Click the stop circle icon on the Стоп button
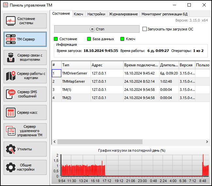Image resolution: width=212 pixels, height=186 pixels. 92,29
